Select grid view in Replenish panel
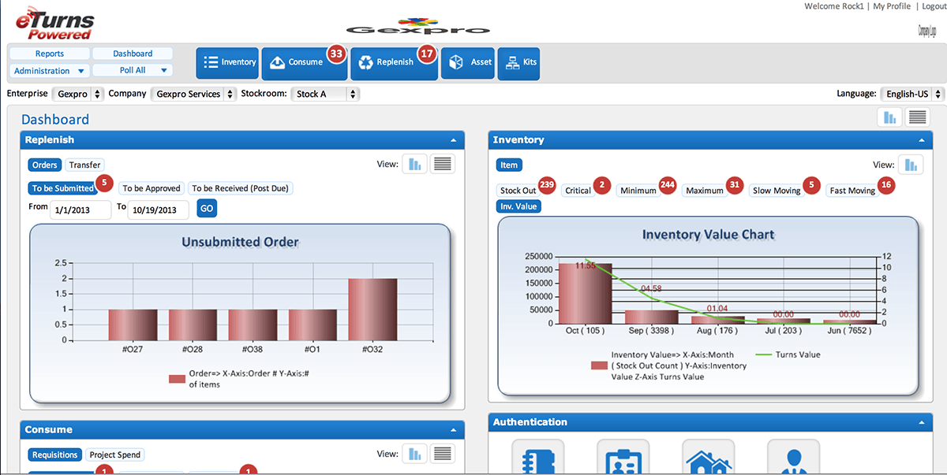Image resolution: width=947 pixels, height=475 pixels. (x=443, y=164)
